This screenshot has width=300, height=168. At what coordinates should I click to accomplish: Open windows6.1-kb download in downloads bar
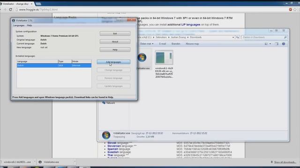pos(17,162)
